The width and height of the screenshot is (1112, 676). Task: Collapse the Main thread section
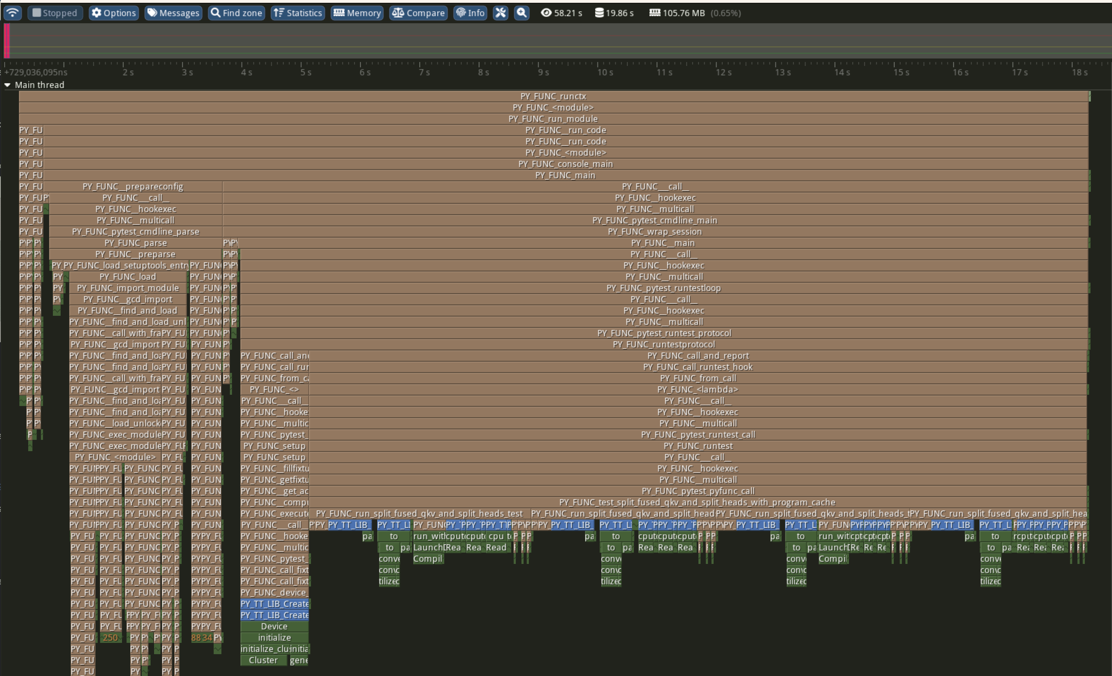point(7,85)
